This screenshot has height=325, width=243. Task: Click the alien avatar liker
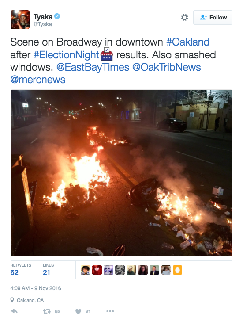pyautogui.click(x=108, y=270)
